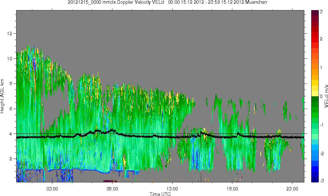Click the '18:00' time axis label
The image size is (328, 196).
pyautogui.click(x=232, y=189)
